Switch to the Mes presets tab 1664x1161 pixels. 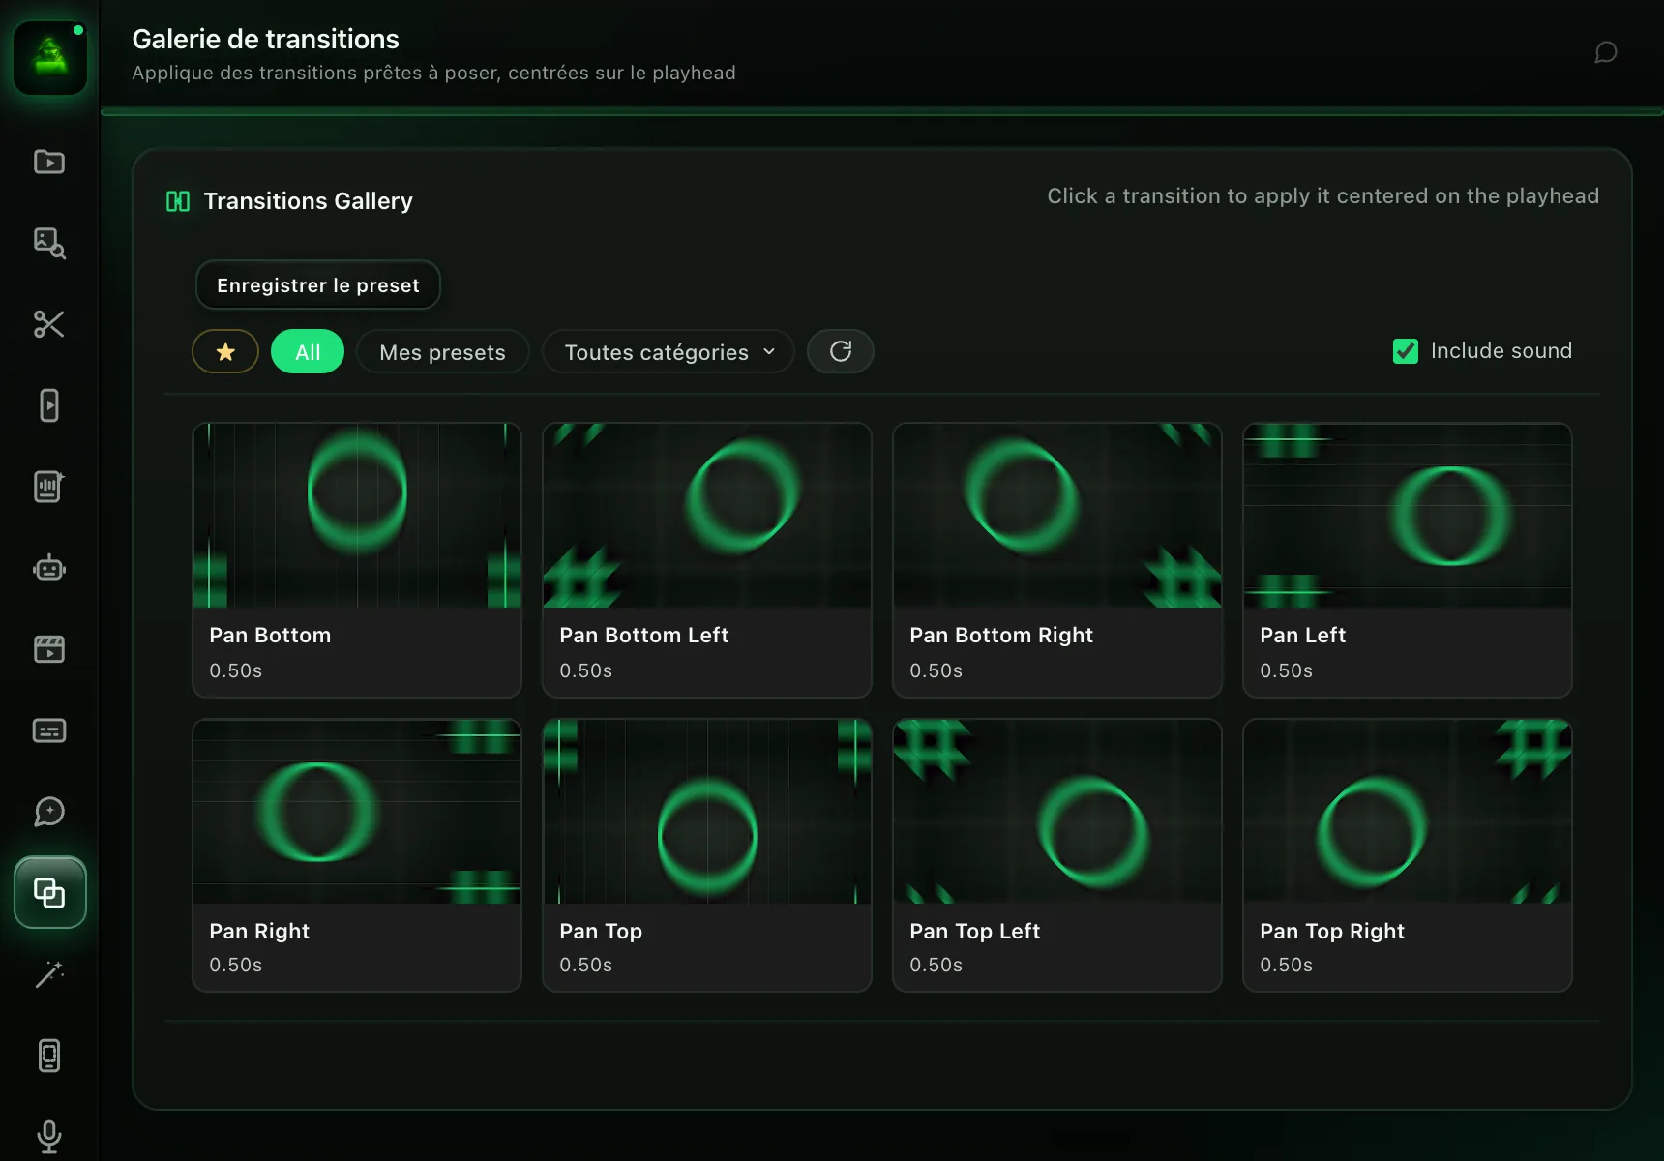(x=443, y=351)
